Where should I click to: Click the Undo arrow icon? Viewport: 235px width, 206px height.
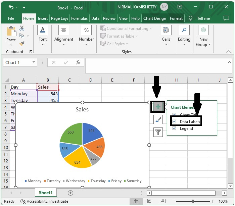click(11, 7)
